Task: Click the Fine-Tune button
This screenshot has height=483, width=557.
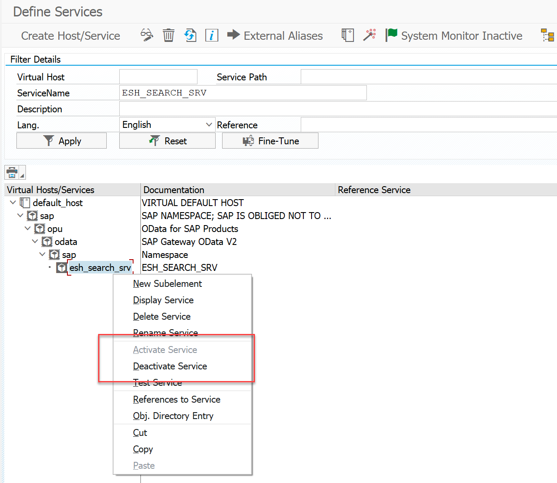Action: (270, 141)
